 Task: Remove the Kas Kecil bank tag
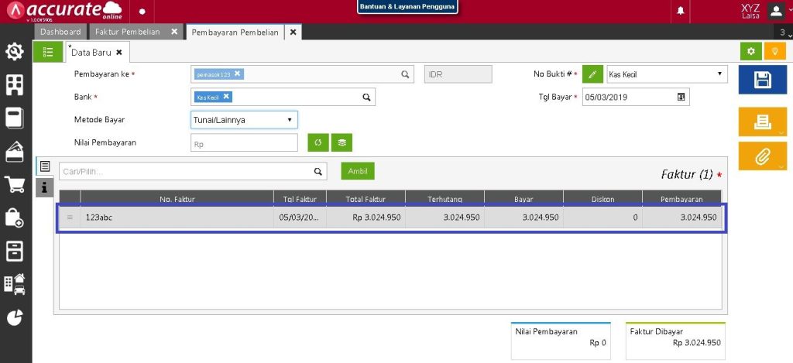[226, 96]
